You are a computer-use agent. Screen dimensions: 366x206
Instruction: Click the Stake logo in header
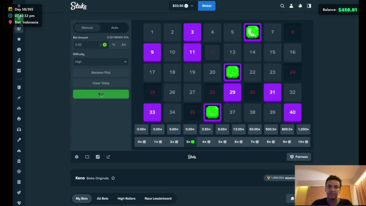coord(79,6)
